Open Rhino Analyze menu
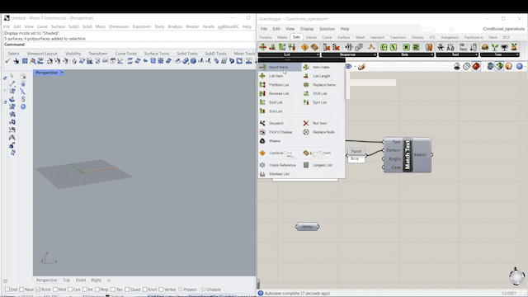This screenshot has width=528, height=297. [x=175, y=26]
